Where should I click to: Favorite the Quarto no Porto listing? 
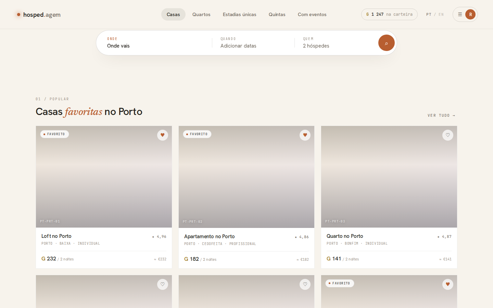point(448,135)
